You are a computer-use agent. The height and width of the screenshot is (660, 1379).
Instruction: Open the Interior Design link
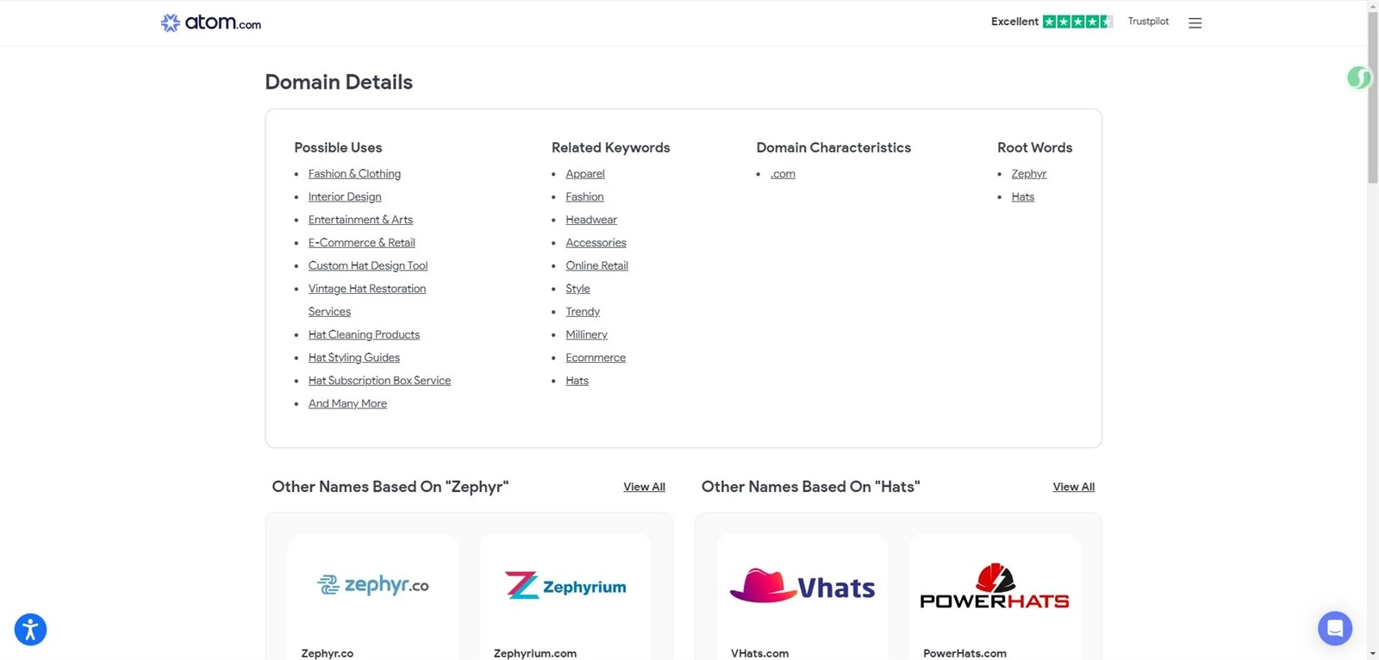click(x=345, y=197)
